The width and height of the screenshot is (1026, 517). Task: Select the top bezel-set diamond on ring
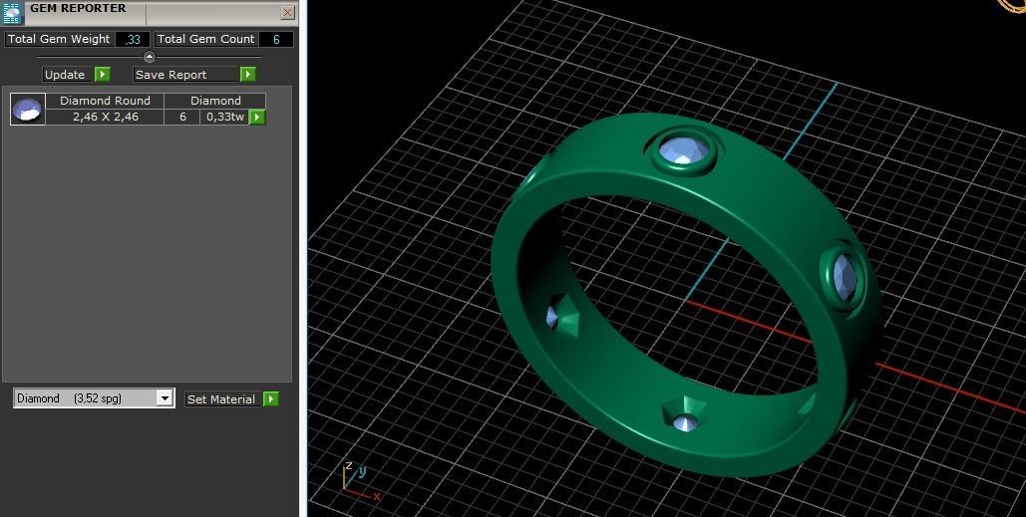pyautogui.click(x=682, y=149)
